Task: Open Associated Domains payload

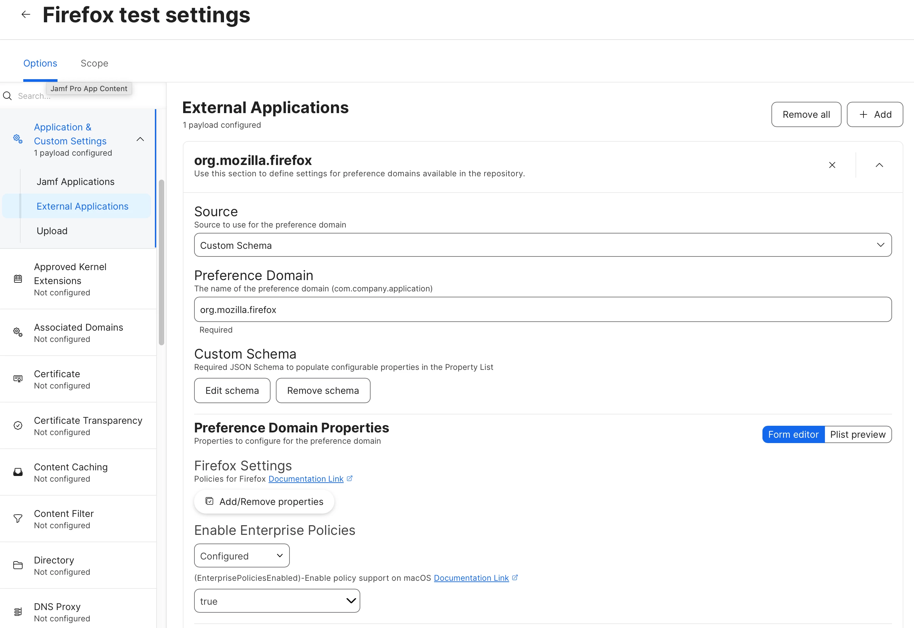Action: tap(78, 333)
